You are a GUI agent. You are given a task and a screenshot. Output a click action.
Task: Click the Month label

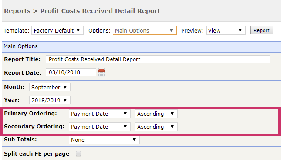click(x=14, y=87)
